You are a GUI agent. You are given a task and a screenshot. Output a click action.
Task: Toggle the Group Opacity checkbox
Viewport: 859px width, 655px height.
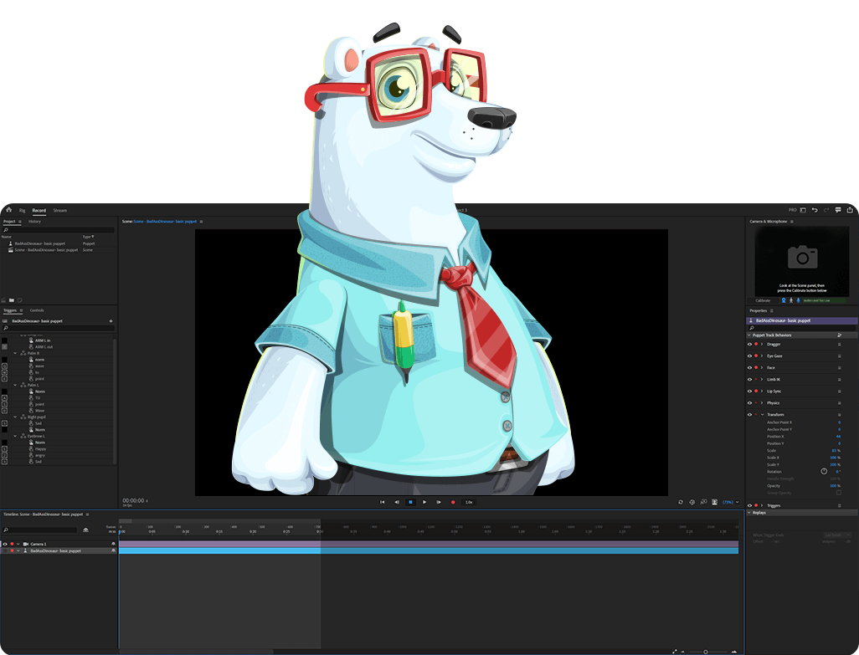[x=839, y=493]
